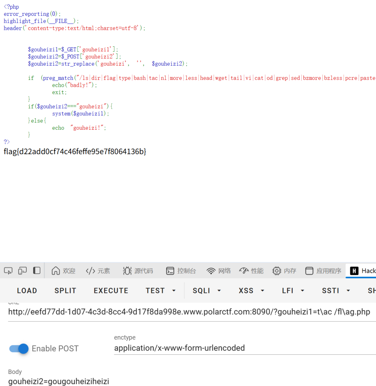Click the HackBar H logo icon
The image size is (376, 386).
(354, 271)
